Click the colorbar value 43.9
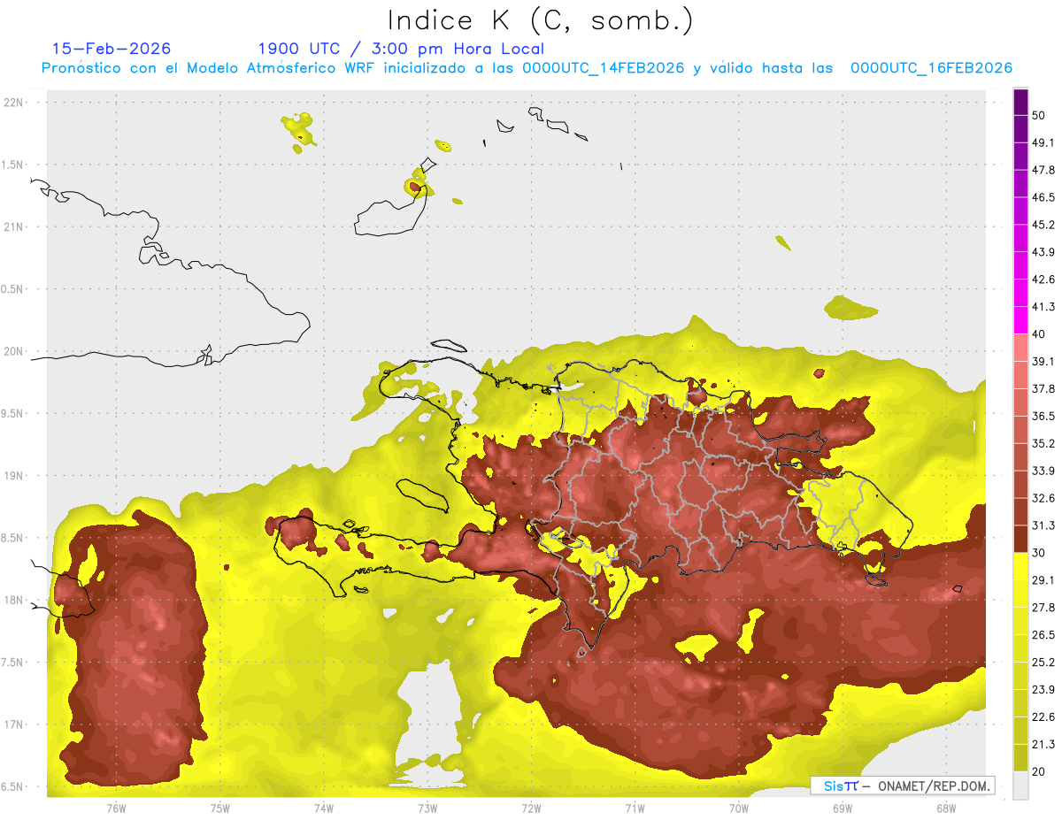This screenshot has width=1062, height=820. point(1043,252)
